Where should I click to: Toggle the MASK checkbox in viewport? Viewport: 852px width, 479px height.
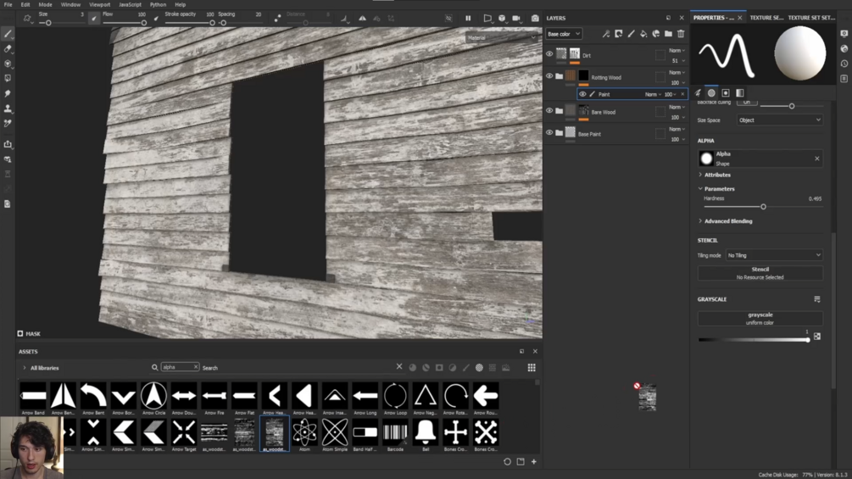coord(20,333)
